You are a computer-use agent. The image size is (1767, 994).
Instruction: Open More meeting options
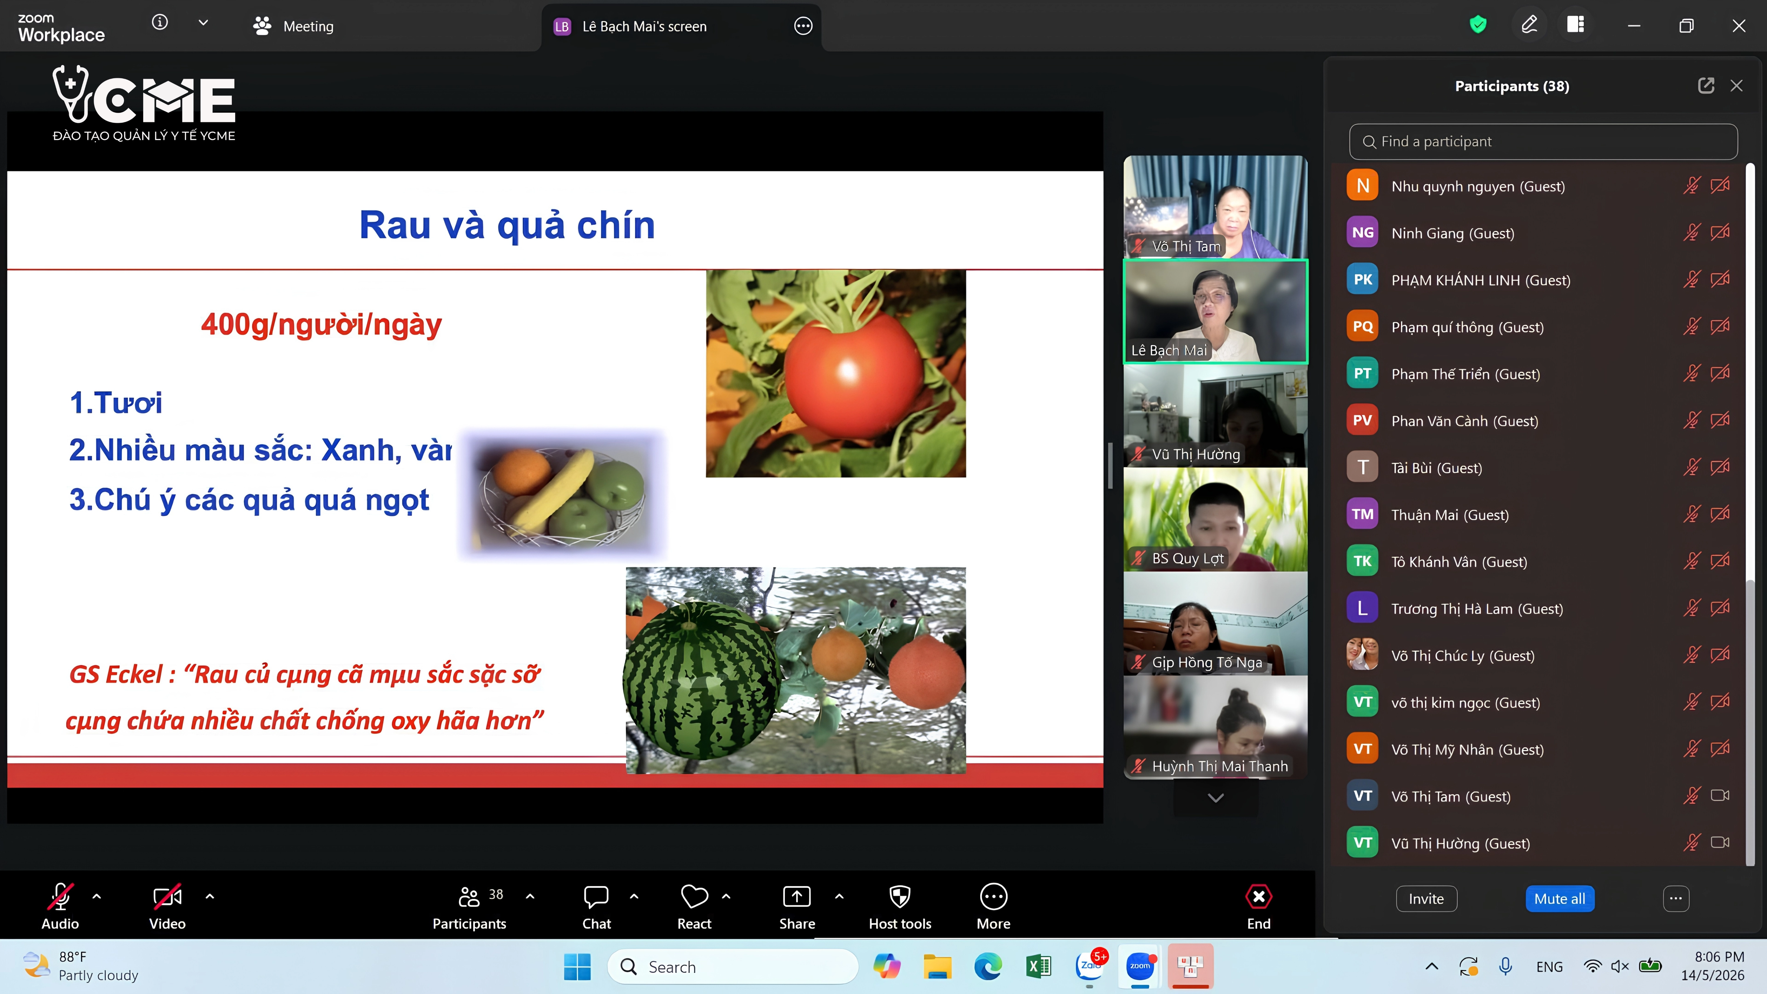pyautogui.click(x=993, y=906)
